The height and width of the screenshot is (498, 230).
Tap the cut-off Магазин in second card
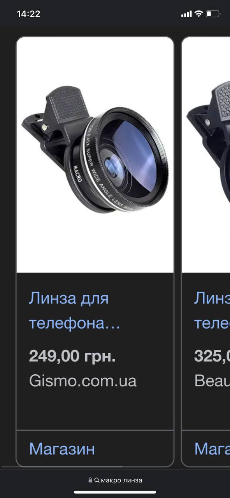212,449
